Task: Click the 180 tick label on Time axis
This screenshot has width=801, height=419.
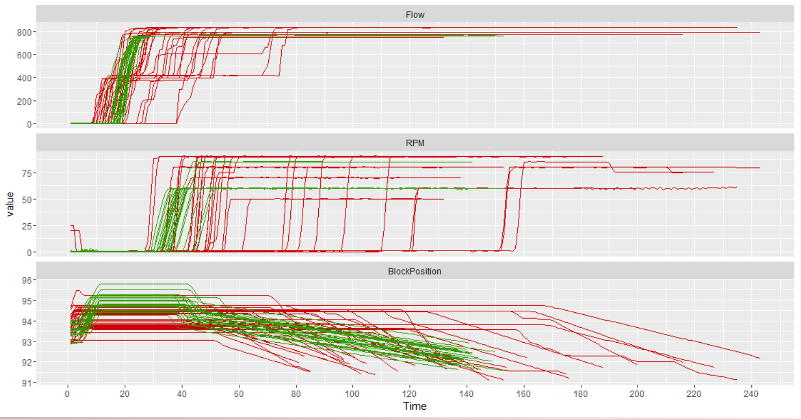Action: (x=580, y=394)
